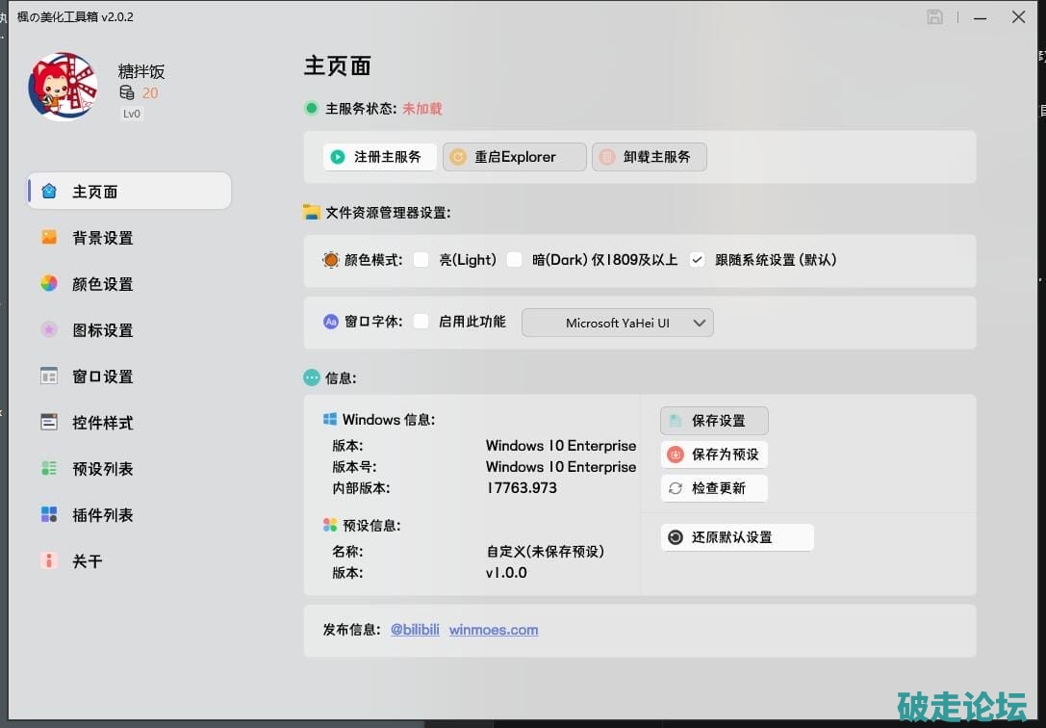Open the winmoes.com link
1046x728 pixels.
[x=494, y=630]
